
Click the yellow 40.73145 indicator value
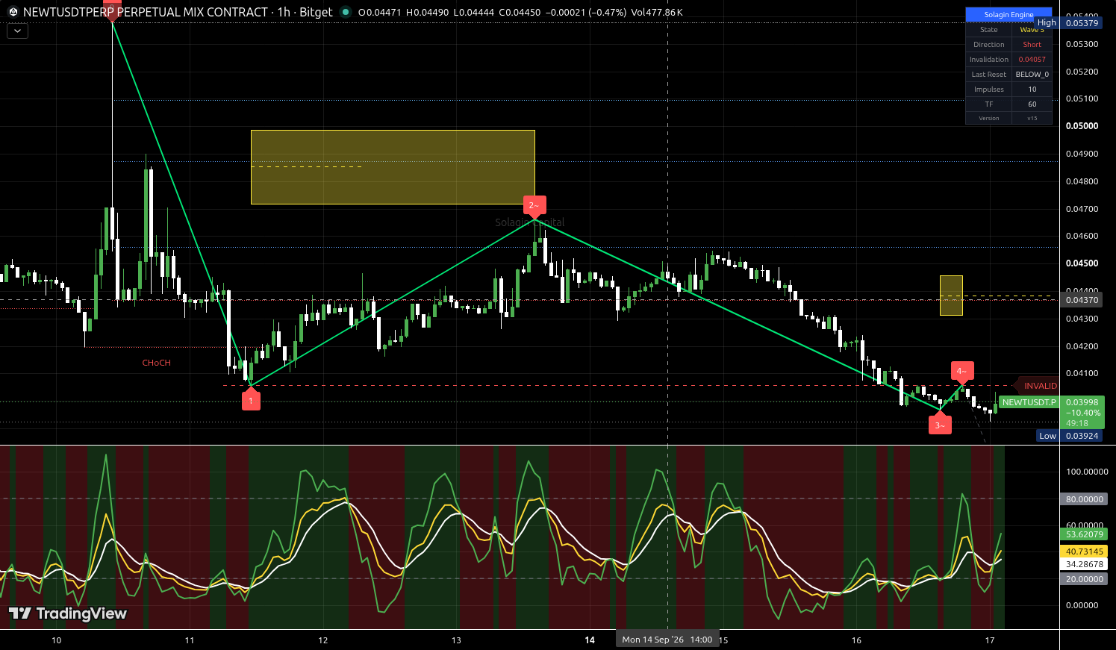tap(1084, 552)
